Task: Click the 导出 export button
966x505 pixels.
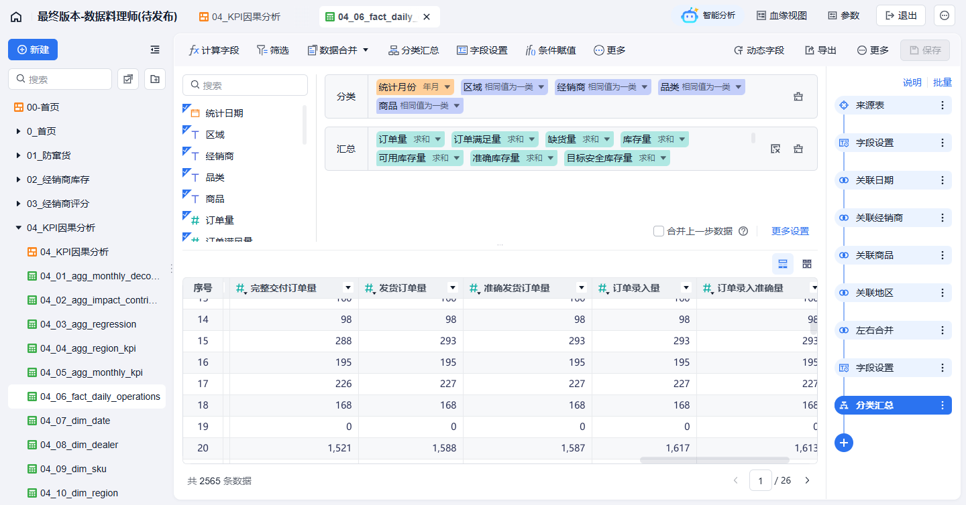Action: click(820, 50)
